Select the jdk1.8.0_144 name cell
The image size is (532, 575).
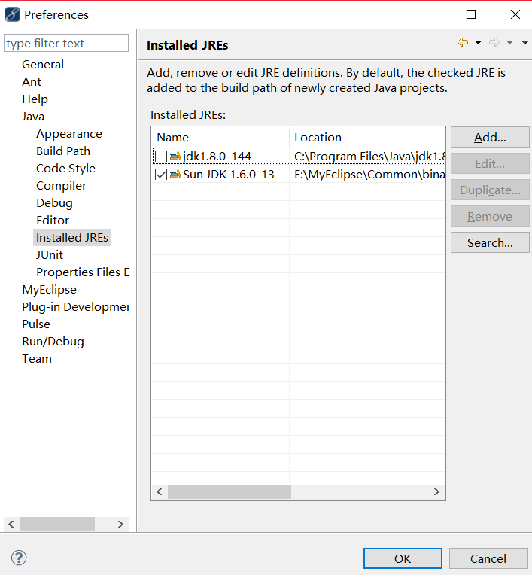coord(217,157)
